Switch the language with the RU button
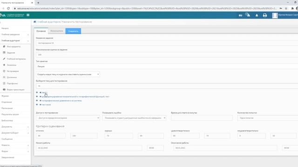This screenshot has width=298, height=167. click(240, 15)
